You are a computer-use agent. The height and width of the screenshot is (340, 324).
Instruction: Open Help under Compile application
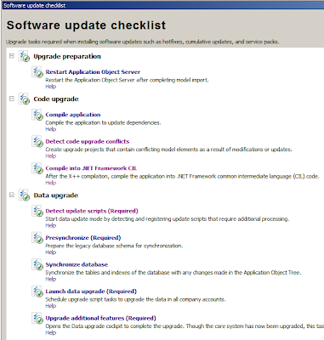pos(51,129)
